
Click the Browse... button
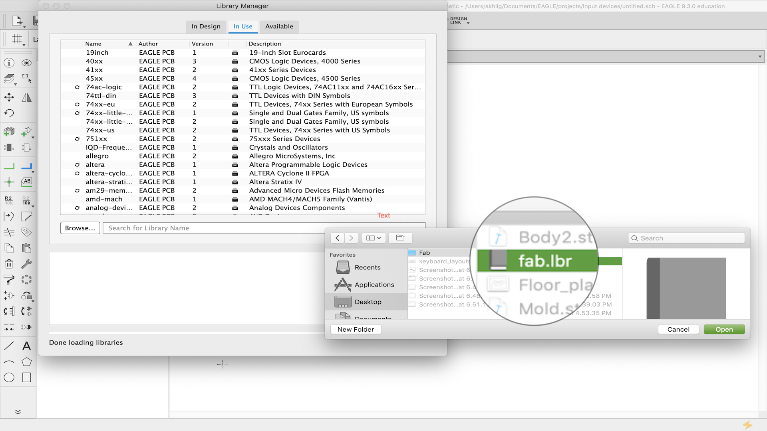click(x=80, y=228)
